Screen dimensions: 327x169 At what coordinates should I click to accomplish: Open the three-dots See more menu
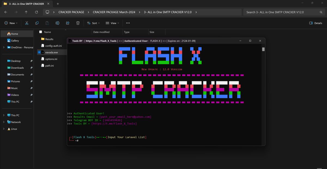pyautogui.click(x=128, y=23)
